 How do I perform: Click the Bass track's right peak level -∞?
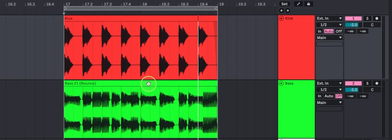363,96
